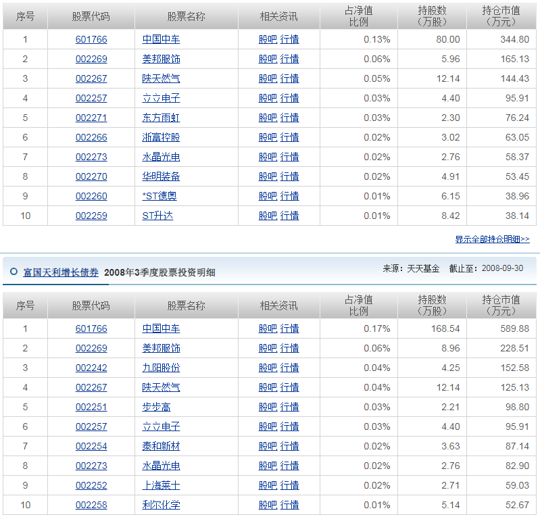The width and height of the screenshot is (540, 517).
Task: Click stock code 002269 in 2008 Q3 table
Action: coord(91,348)
